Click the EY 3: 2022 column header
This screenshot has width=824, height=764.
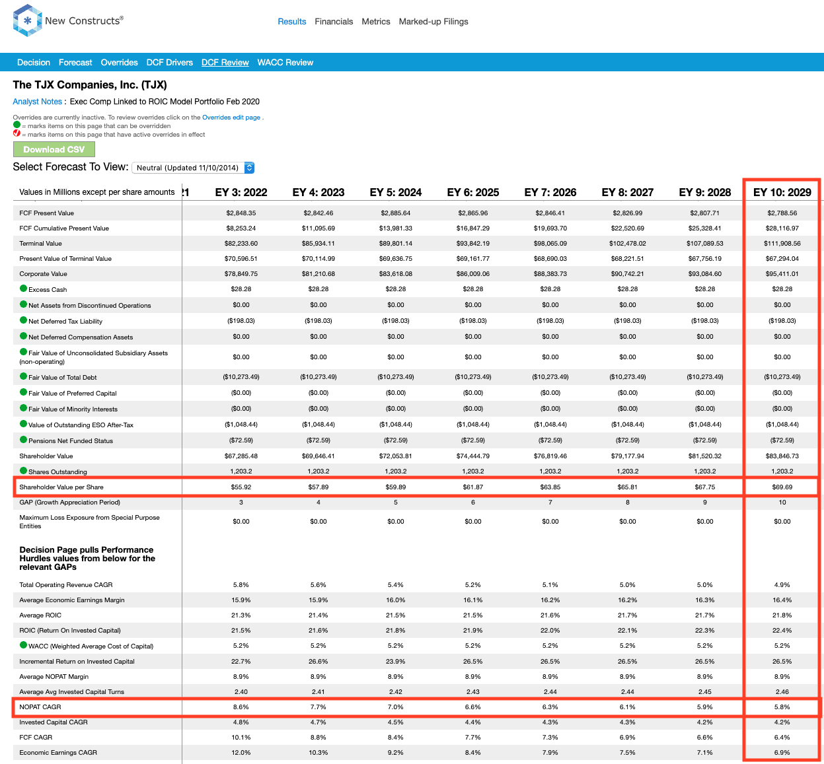click(x=241, y=192)
